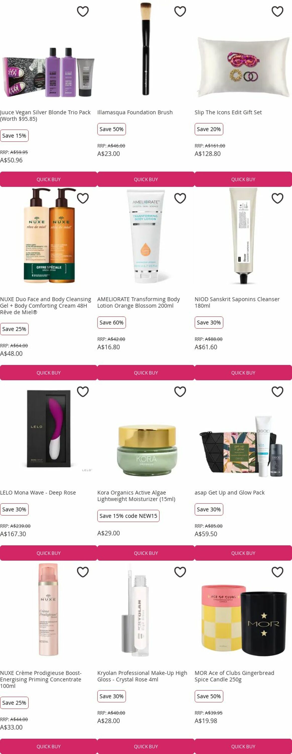Favorite the Illamasqua Foundation Brush heart icon
Screen dimensions: 292x754
click(x=180, y=11)
